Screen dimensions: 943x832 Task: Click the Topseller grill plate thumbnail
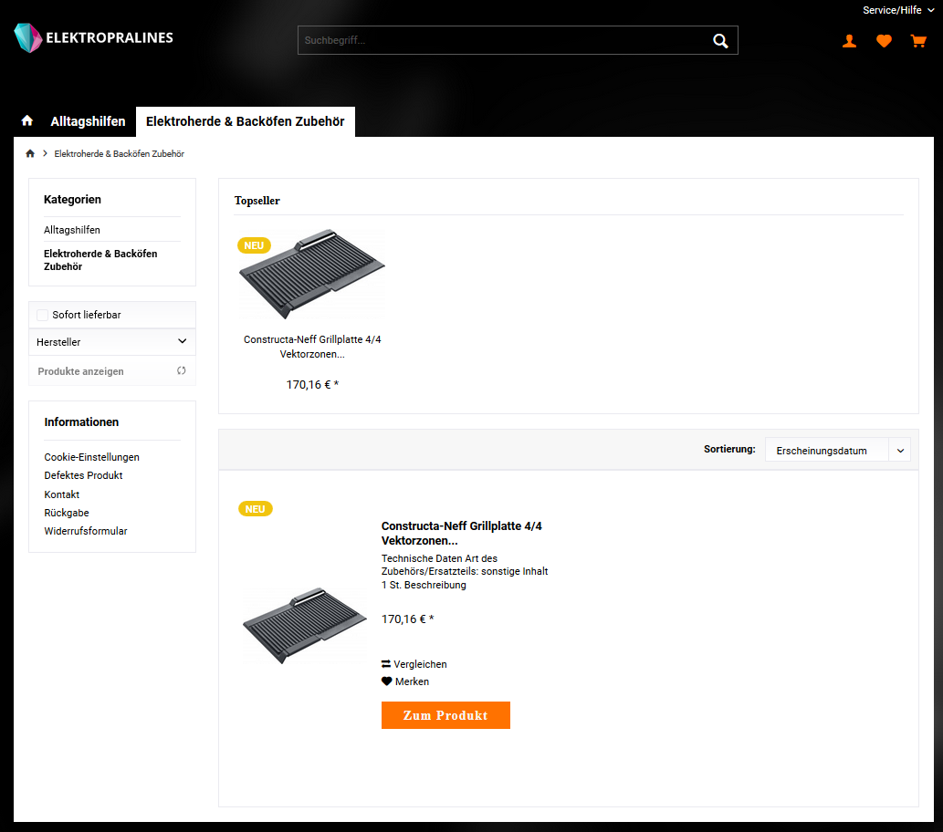point(311,274)
